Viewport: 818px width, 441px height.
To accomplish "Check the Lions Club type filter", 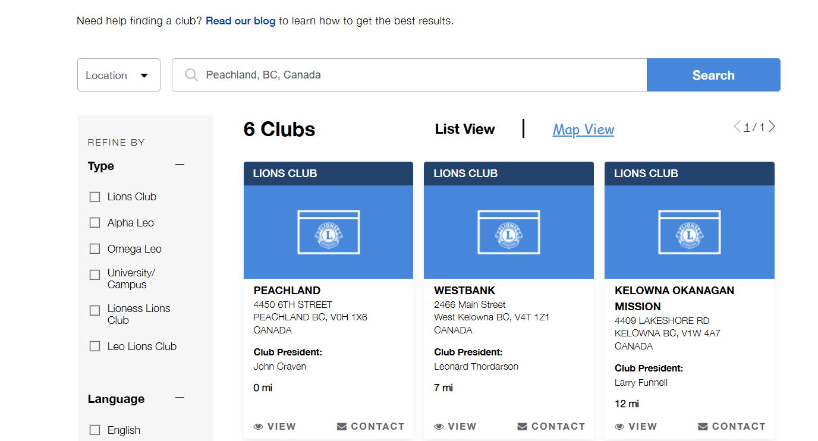I will pyautogui.click(x=95, y=197).
